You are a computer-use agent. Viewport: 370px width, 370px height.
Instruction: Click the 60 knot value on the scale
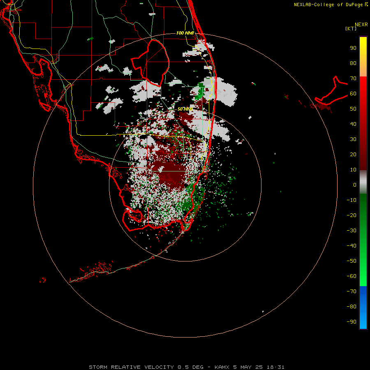(353, 93)
